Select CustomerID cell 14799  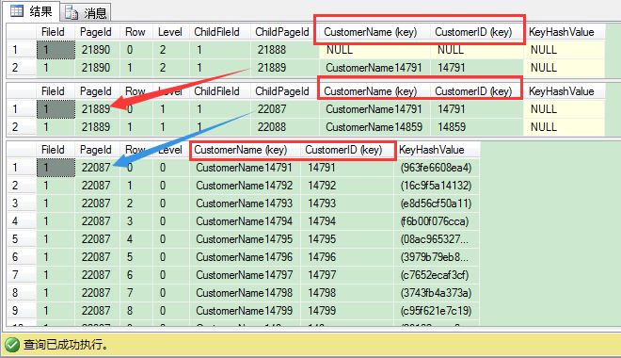tap(347, 311)
